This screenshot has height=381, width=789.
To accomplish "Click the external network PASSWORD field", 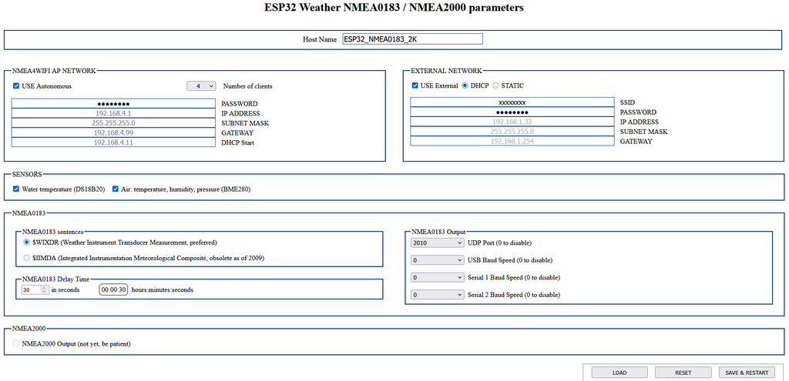I will tap(512, 112).
